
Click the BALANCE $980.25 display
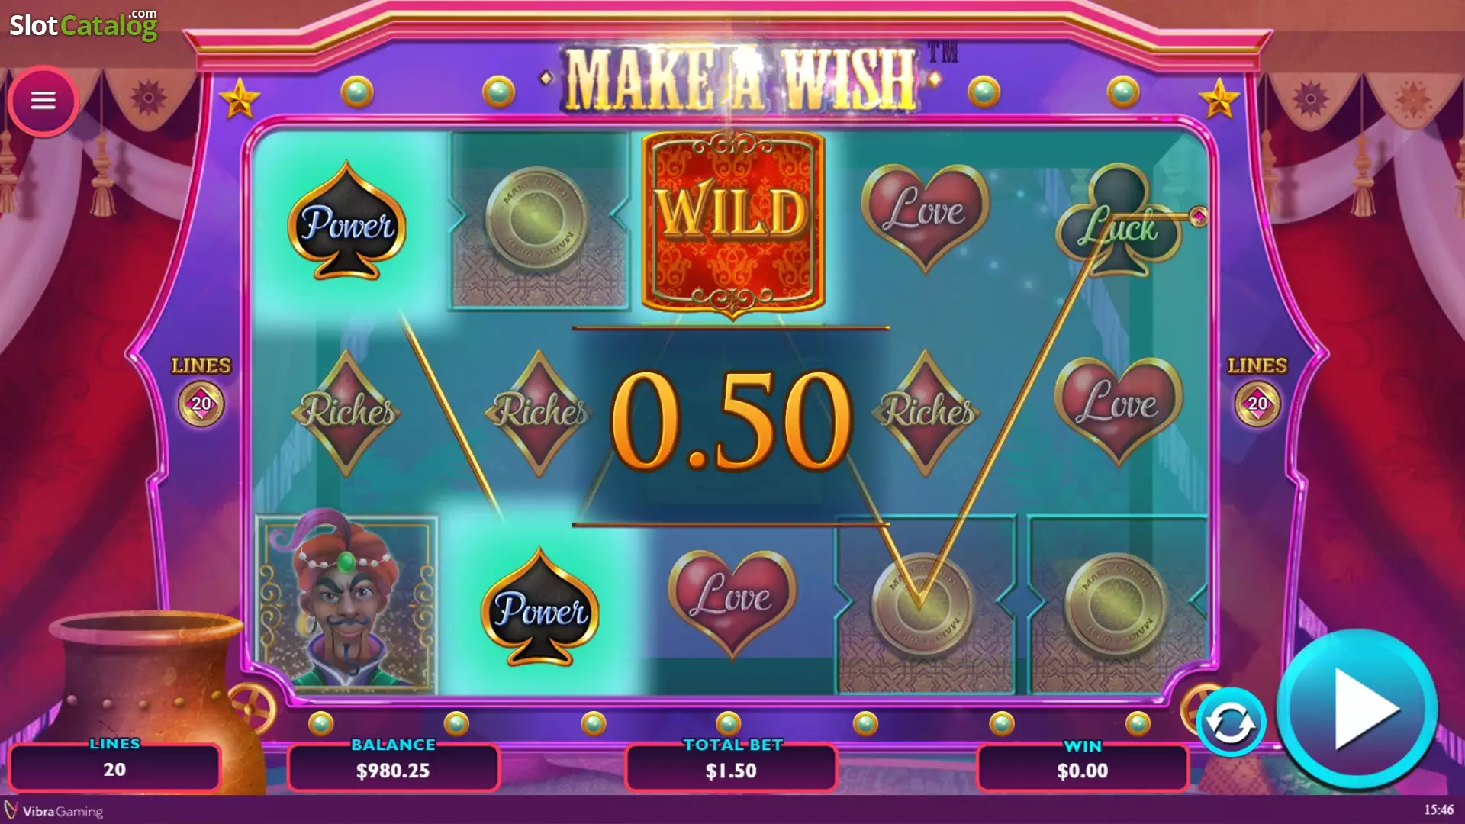[x=393, y=768]
